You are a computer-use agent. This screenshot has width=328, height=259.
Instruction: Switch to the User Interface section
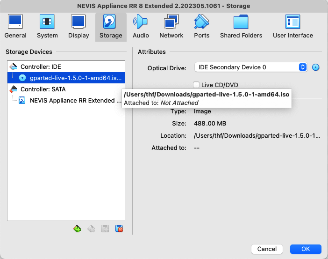292,27
